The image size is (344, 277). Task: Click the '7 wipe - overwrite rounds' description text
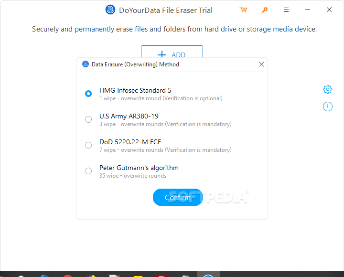(x=165, y=150)
